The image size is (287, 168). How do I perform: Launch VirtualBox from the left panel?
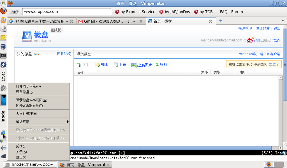pos(3,46)
